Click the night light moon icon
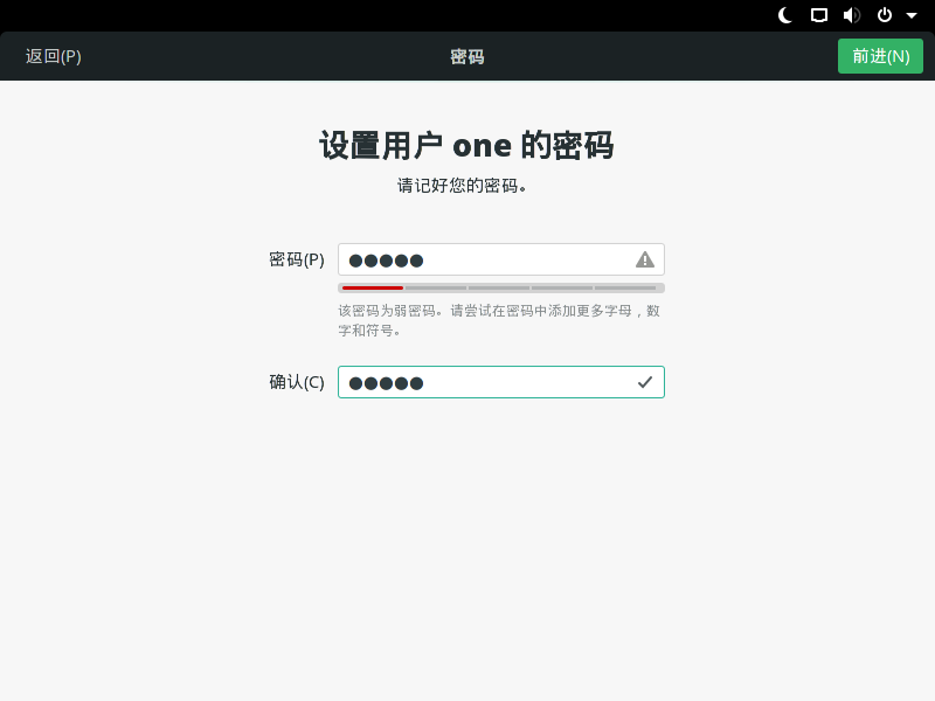 [x=784, y=15]
